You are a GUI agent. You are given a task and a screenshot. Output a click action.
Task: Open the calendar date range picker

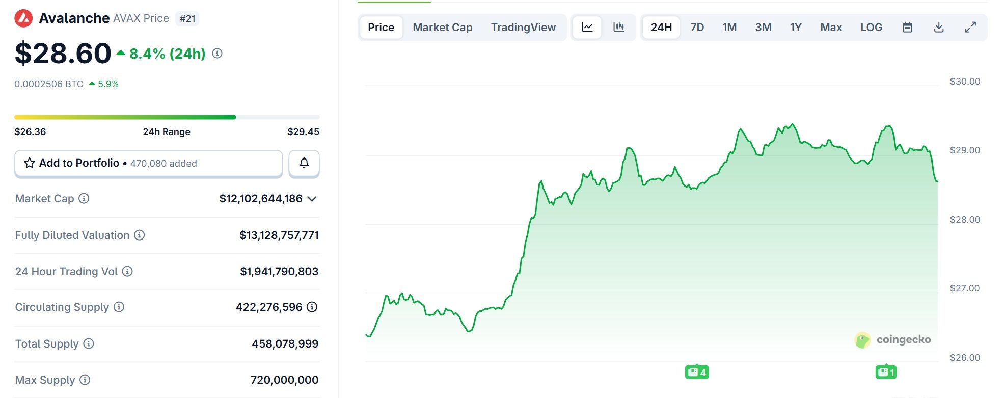(x=907, y=28)
